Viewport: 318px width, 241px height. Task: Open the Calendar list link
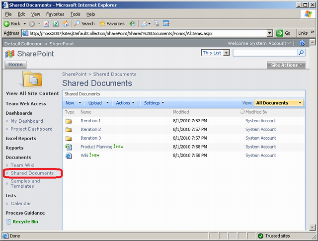coord(21,203)
